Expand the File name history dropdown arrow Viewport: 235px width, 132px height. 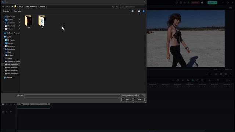coord(119,96)
